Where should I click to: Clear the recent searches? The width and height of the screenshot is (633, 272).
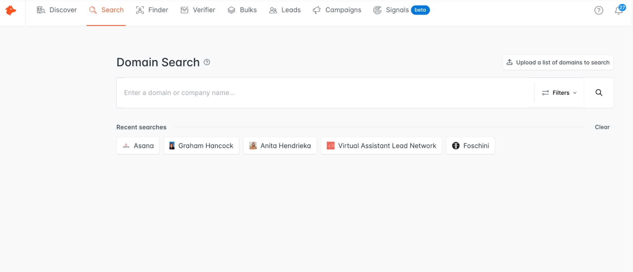602,127
